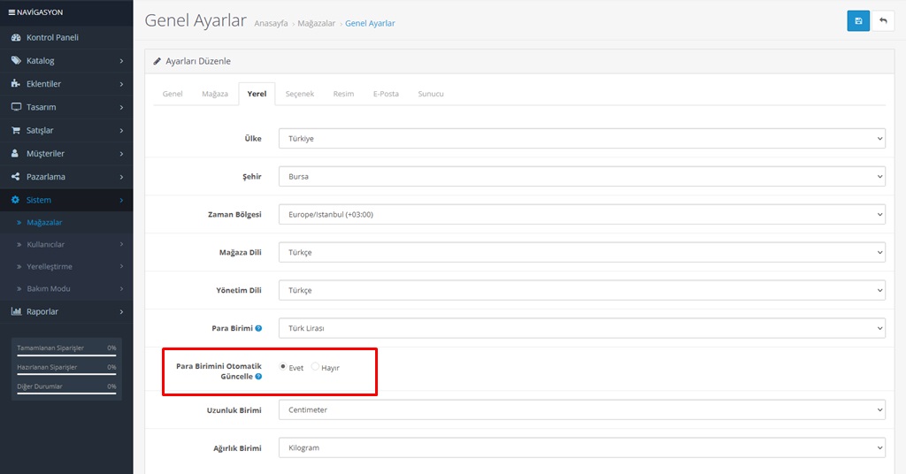Click the Katalog tag icon
The height and width of the screenshot is (474, 906).
(16, 61)
